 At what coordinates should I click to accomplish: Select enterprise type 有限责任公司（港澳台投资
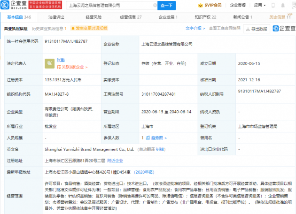(69, 112)
